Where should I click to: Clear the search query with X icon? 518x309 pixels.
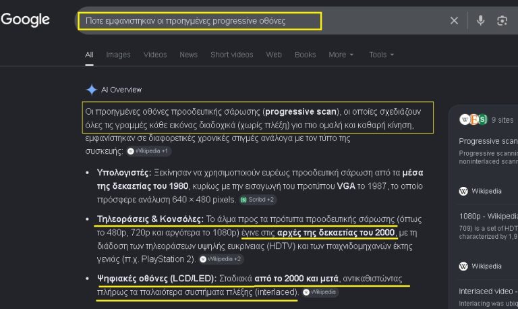[x=454, y=21]
